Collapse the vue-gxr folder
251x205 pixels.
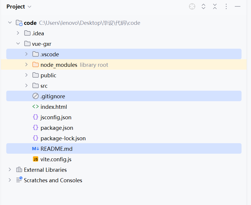click(x=18, y=44)
